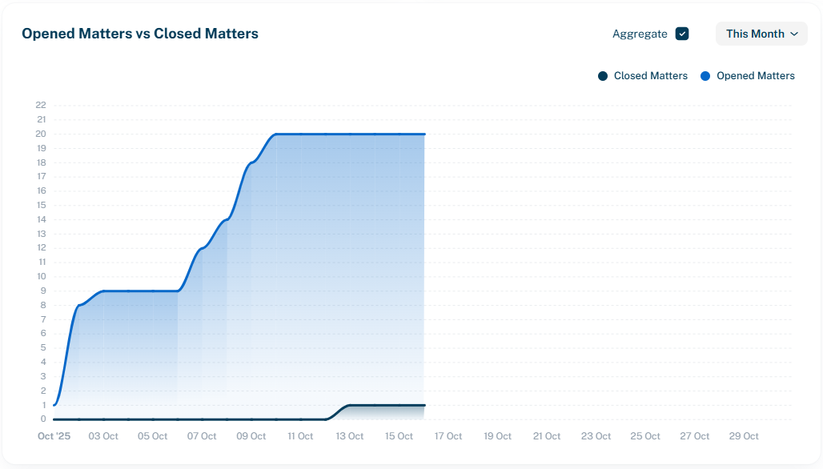
Task: Click the Oct '25 axis label
Action: (54, 435)
